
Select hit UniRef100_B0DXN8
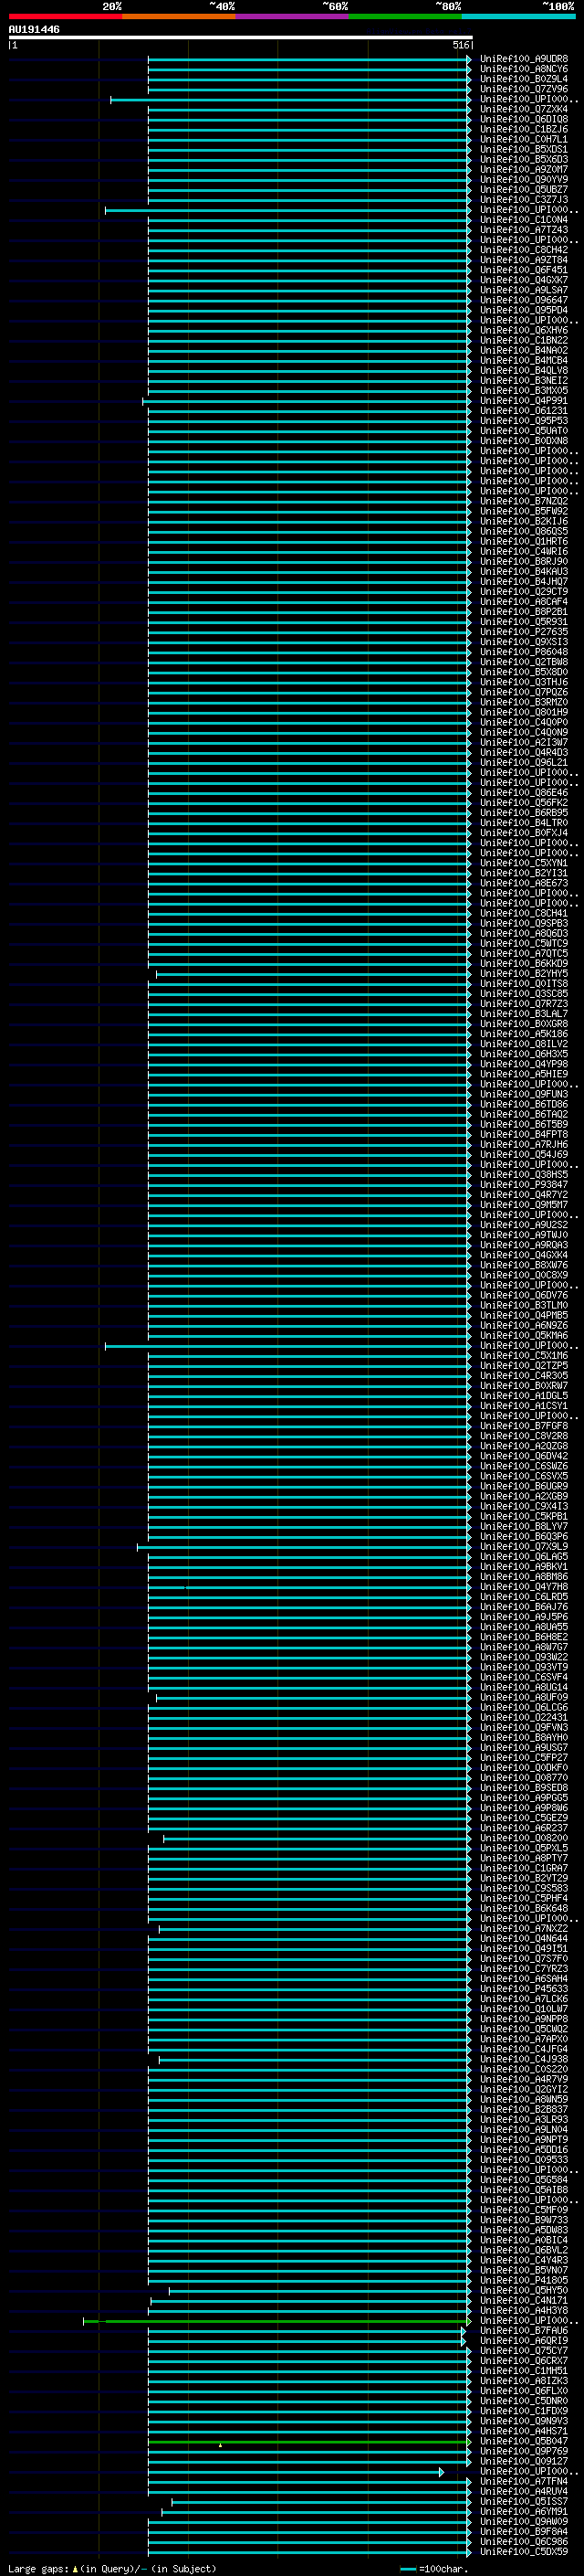(524, 441)
